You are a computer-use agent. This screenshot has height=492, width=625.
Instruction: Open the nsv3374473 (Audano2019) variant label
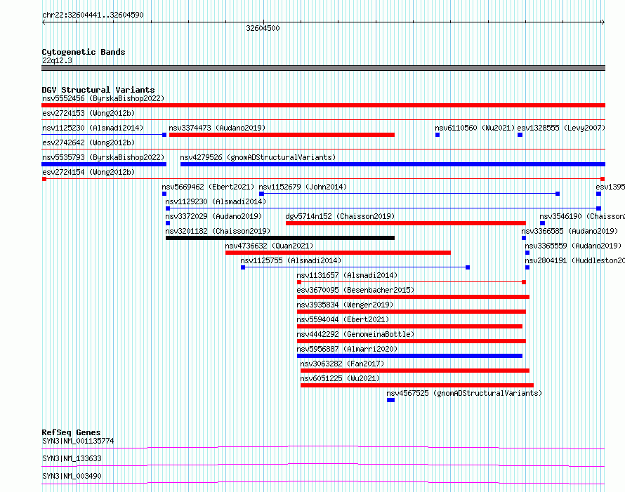[x=217, y=128]
